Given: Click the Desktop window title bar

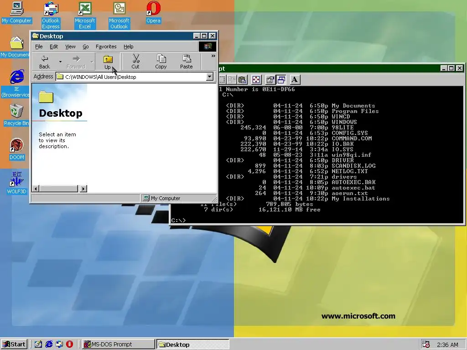Looking at the screenshot, I should tap(112, 36).
